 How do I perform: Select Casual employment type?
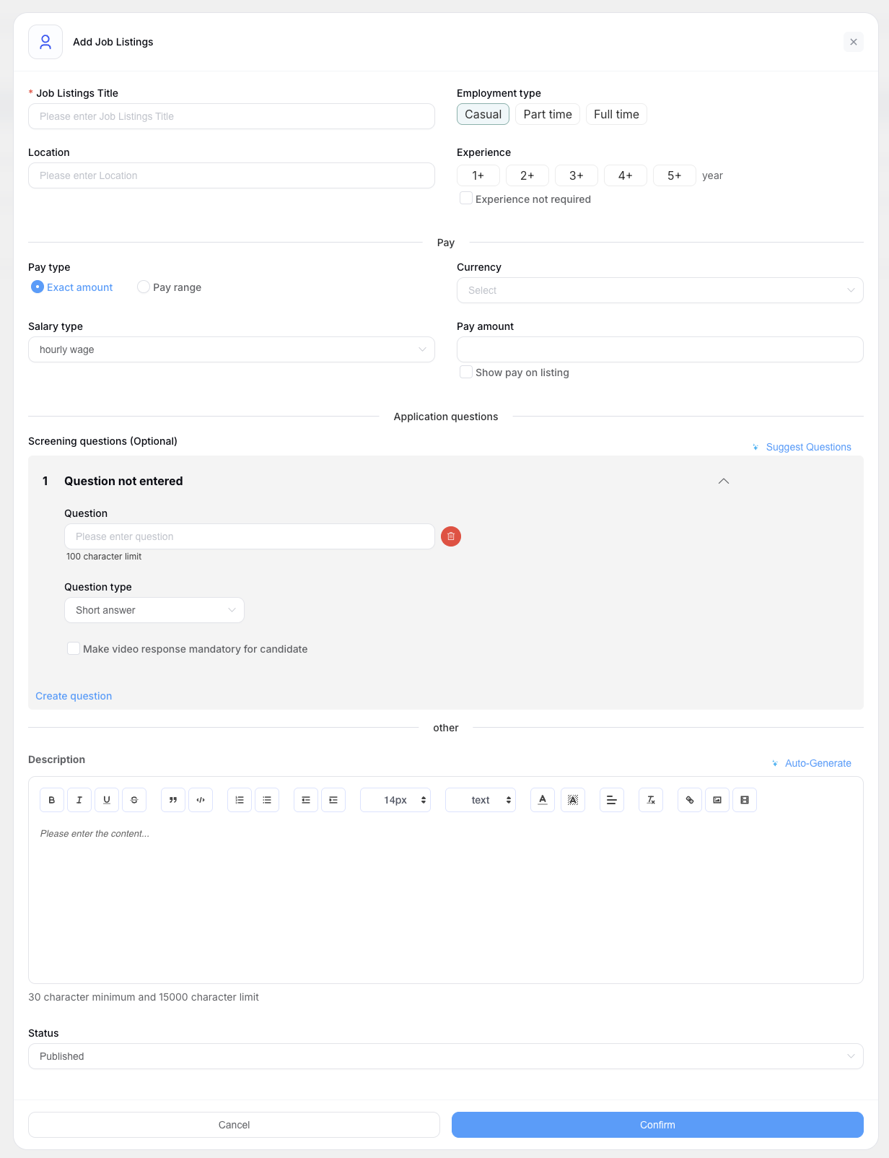coord(483,114)
